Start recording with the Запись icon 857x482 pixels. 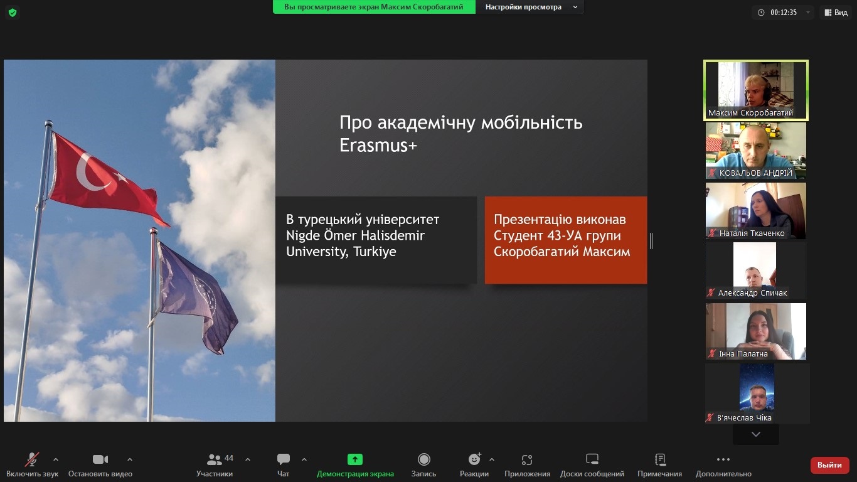click(423, 459)
